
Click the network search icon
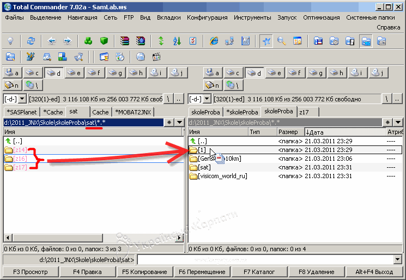(78, 57)
